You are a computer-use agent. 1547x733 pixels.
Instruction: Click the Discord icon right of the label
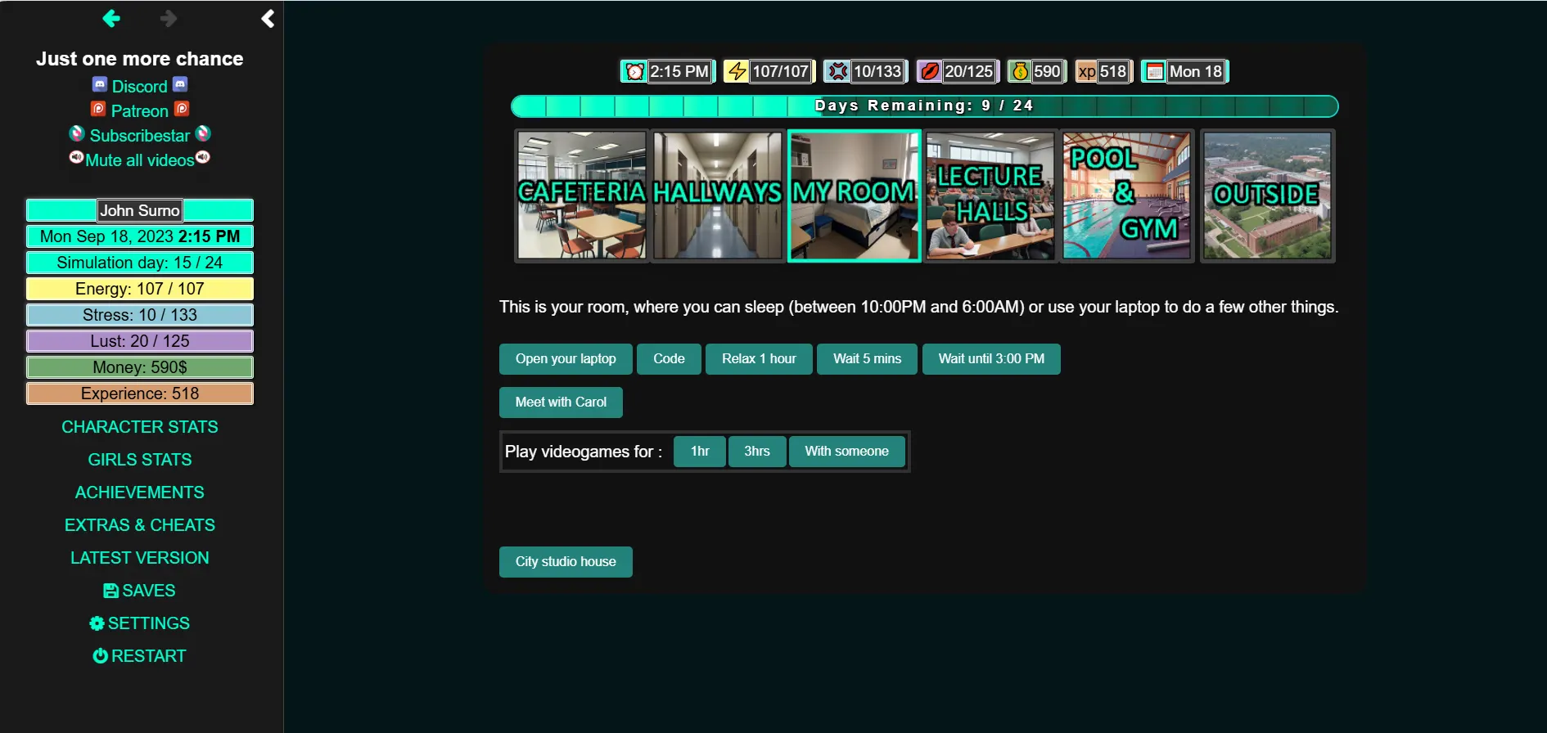[181, 84]
